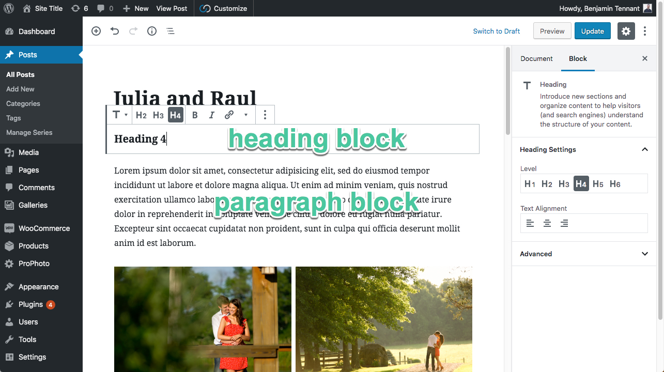Screen dimensions: 664x372
Task: Switch to the Document tab
Action: 536,58
